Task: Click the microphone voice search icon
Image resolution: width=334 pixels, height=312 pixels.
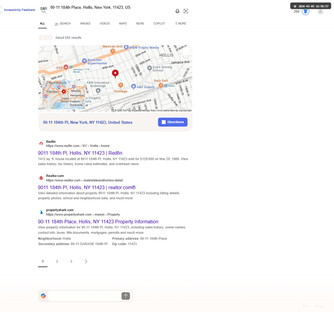Action: pyautogui.click(x=177, y=11)
